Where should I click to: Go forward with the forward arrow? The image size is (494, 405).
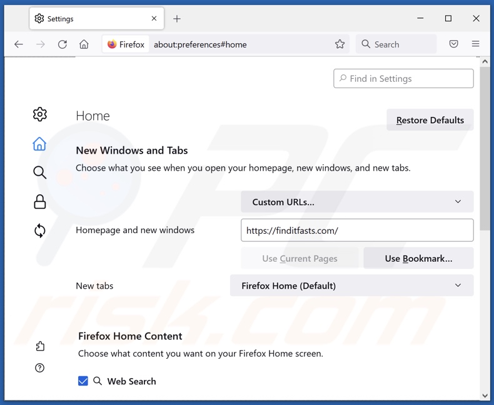(x=40, y=44)
